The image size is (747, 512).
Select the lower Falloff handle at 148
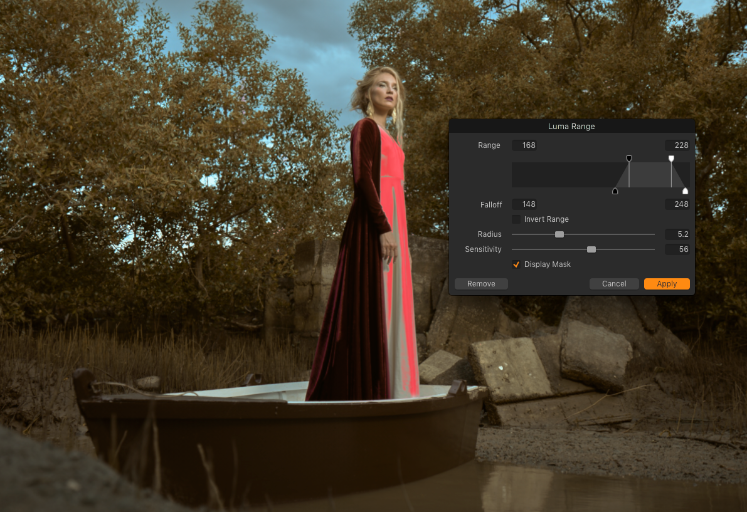[615, 191]
